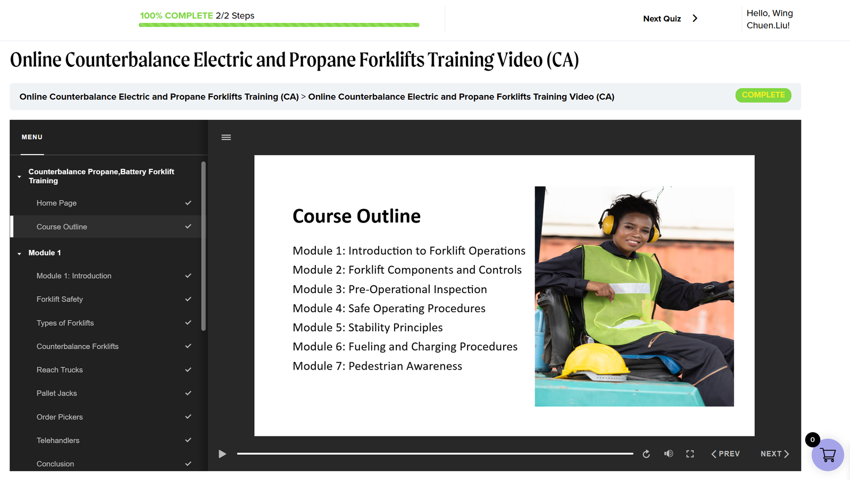Click the checkmark beside Forklift Safety
The image size is (851, 480).
188,299
